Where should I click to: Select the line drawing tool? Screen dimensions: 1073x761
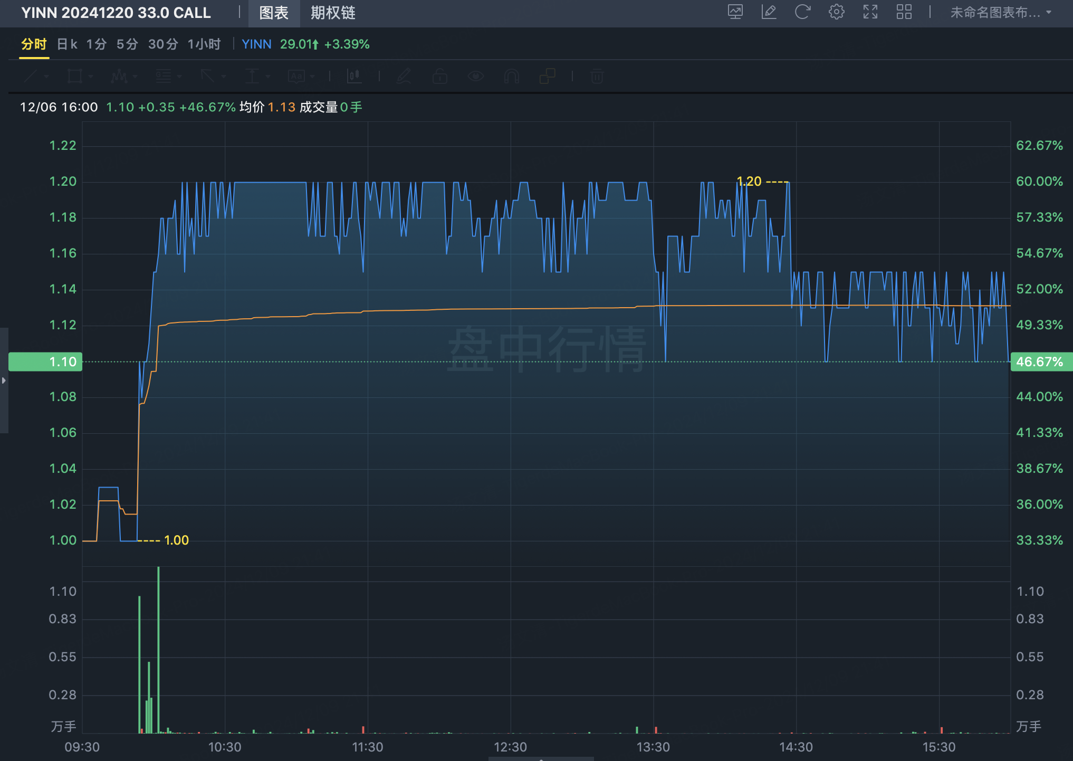[31, 77]
